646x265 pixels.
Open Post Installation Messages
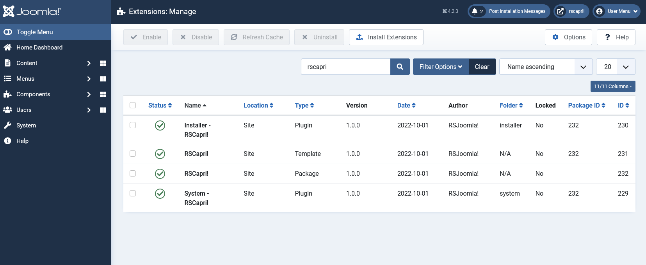(x=509, y=11)
